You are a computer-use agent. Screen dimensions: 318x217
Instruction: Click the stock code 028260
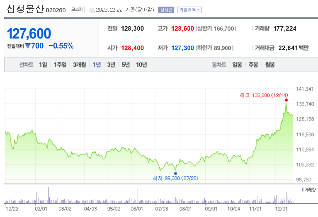click(56, 10)
